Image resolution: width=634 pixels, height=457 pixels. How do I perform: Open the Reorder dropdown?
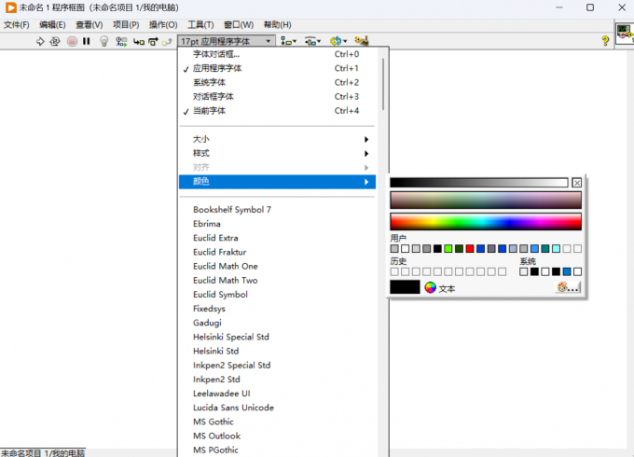coord(338,41)
